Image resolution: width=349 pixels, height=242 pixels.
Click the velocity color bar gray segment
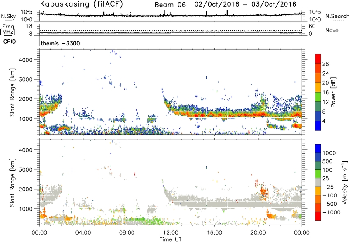(x=318, y=182)
